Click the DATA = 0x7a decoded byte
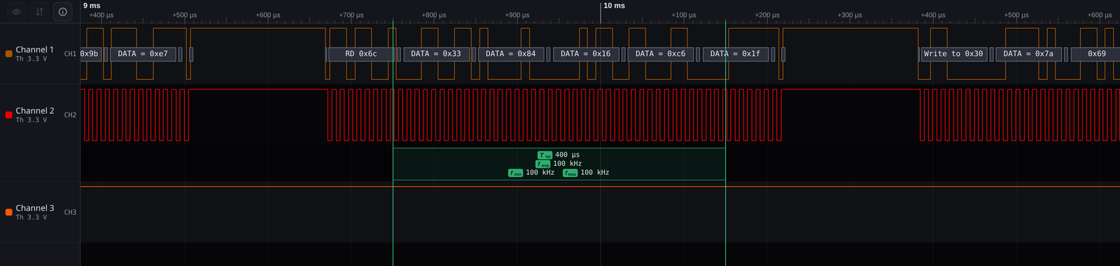 [x=1028, y=54]
